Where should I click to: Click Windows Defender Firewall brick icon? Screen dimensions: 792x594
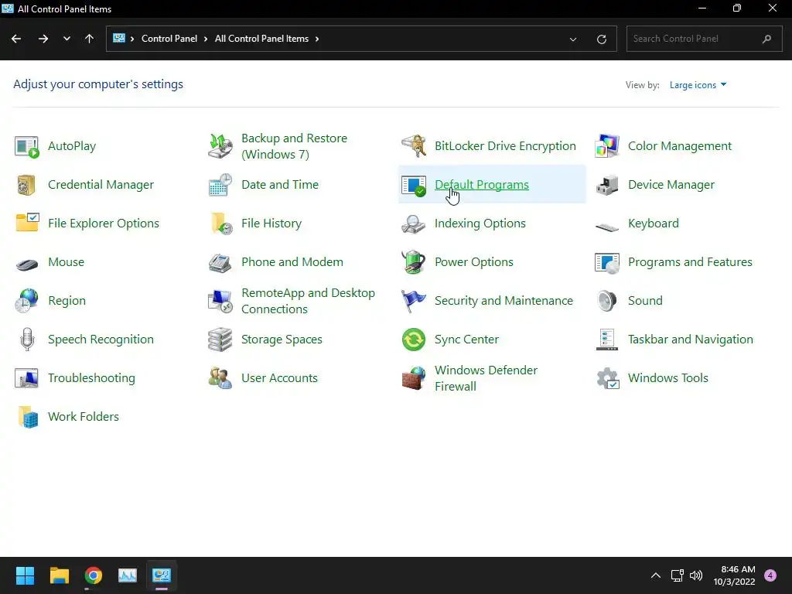pyautogui.click(x=414, y=378)
